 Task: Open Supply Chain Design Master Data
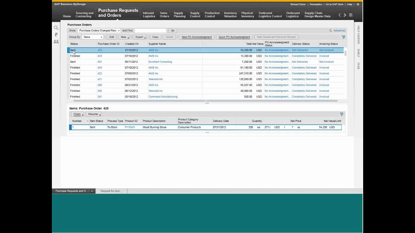pos(317,15)
